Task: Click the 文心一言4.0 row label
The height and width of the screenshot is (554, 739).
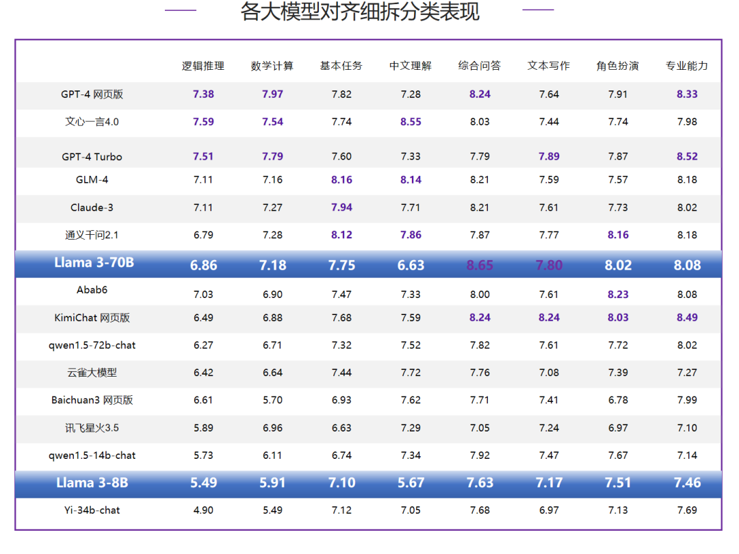Action: (92, 122)
